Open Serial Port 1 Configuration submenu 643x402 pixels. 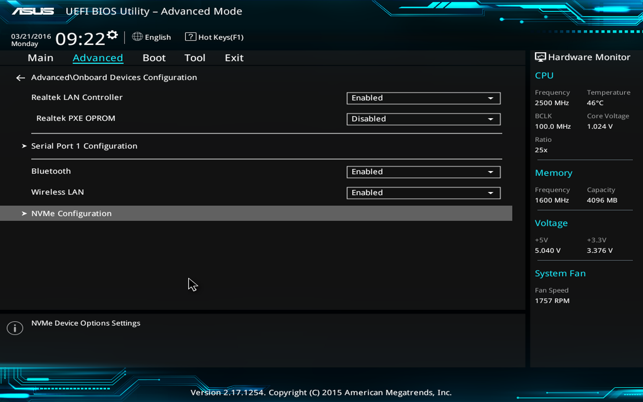[x=84, y=146]
